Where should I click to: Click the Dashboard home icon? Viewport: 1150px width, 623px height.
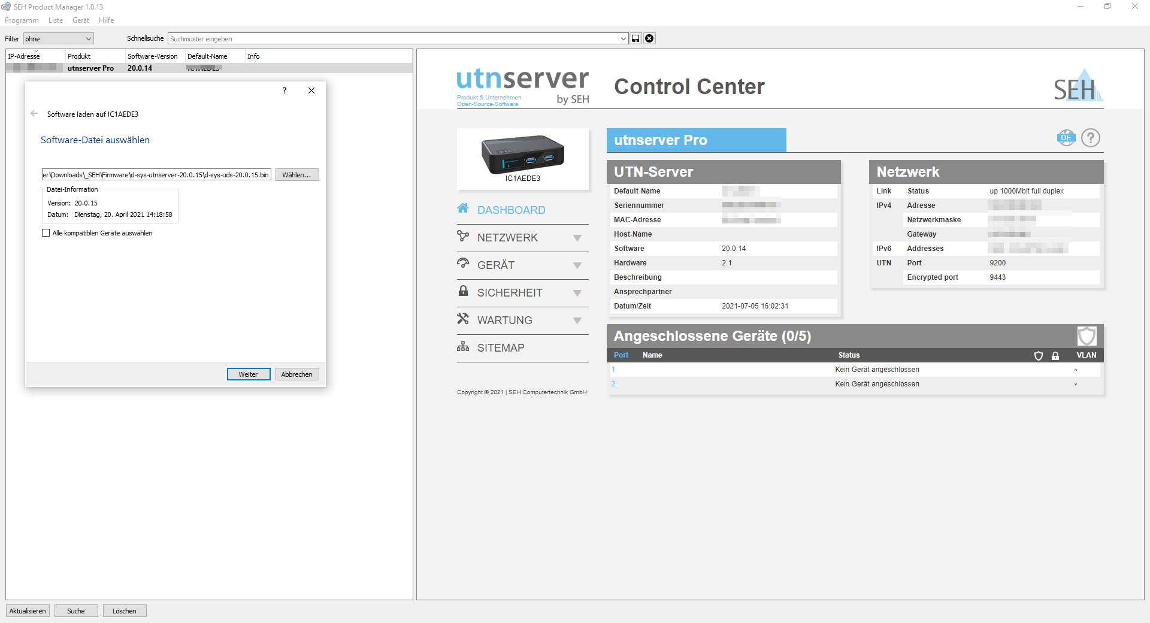(463, 208)
